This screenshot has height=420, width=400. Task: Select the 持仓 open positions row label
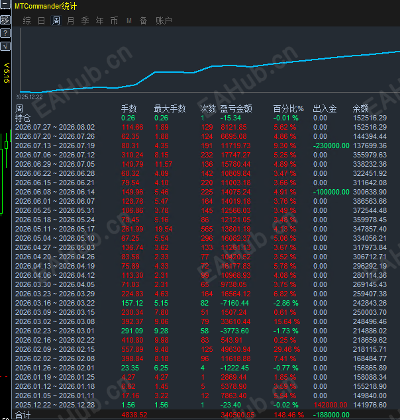click(23, 118)
